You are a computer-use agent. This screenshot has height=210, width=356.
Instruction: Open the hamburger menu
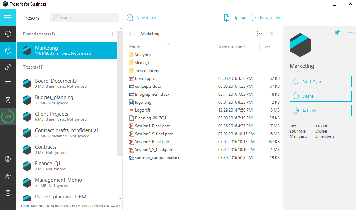point(8,18)
